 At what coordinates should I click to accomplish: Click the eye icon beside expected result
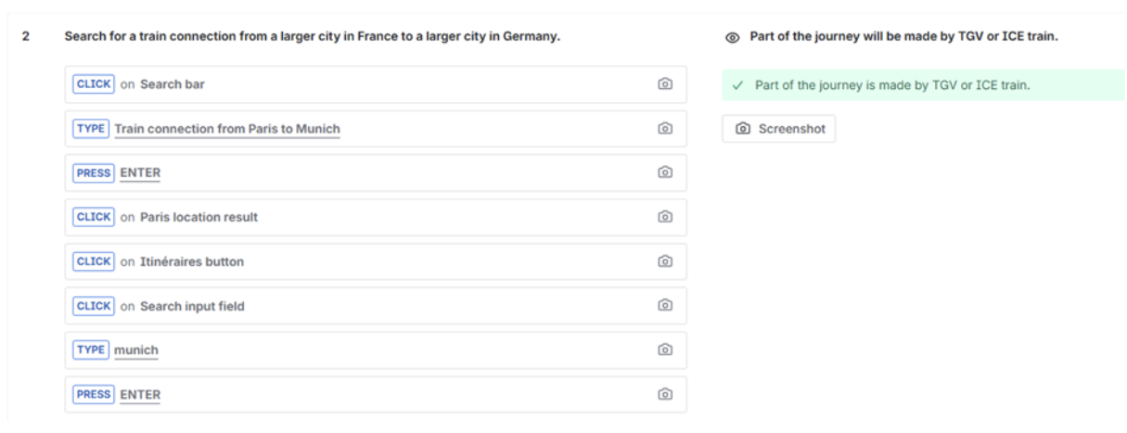point(732,38)
